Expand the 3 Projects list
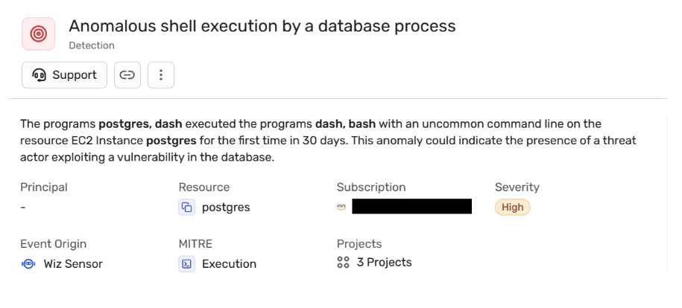The width and height of the screenshot is (682, 308). coord(384,263)
